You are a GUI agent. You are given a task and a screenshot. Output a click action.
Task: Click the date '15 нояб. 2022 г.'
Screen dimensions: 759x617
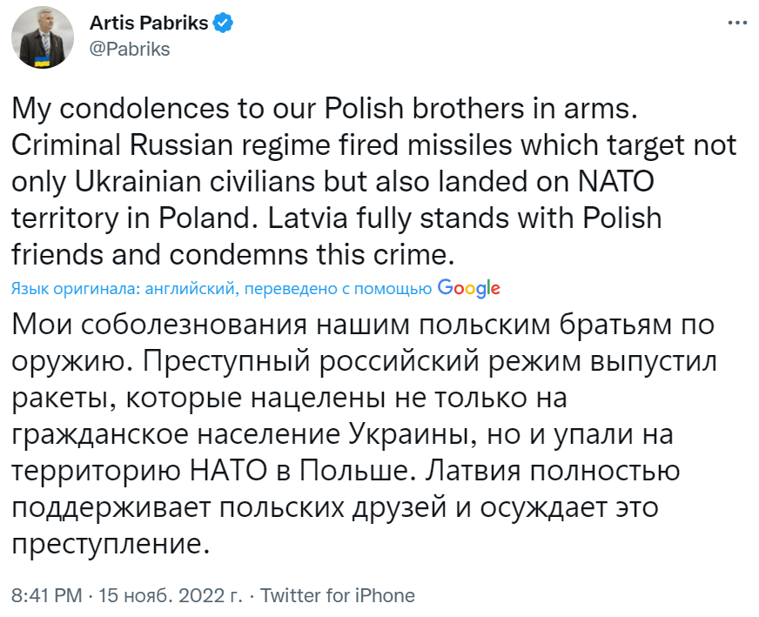[169, 596]
